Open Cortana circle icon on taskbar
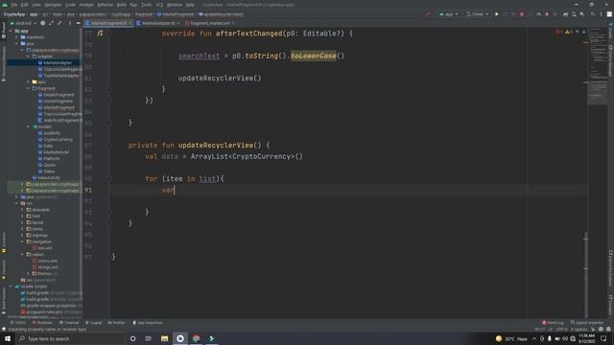The height and width of the screenshot is (345, 614). point(133,338)
